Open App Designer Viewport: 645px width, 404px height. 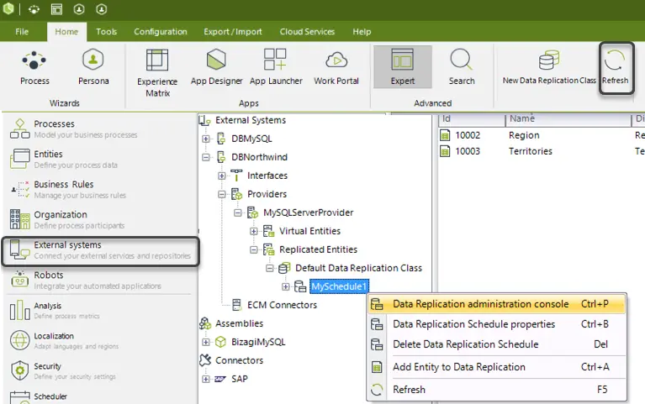point(216,68)
